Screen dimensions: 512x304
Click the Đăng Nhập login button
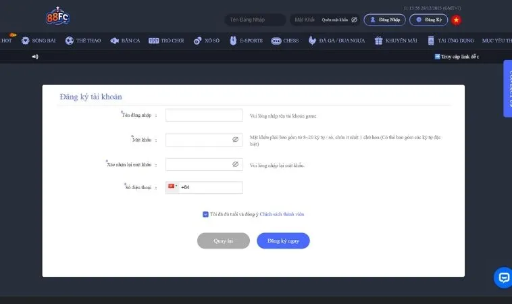click(x=384, y=20)
